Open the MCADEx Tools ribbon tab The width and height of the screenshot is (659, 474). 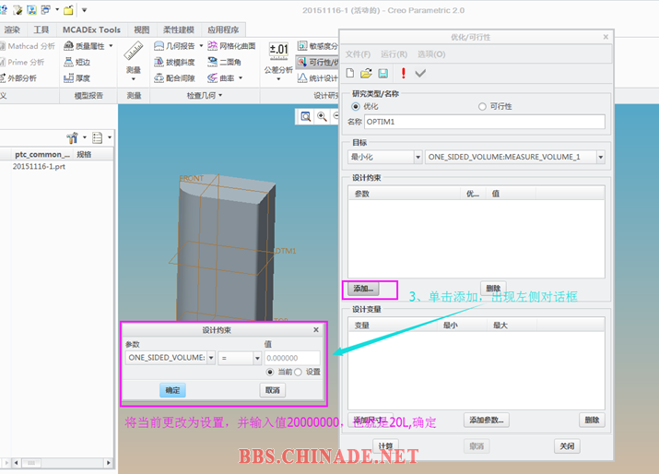(91, 30)
